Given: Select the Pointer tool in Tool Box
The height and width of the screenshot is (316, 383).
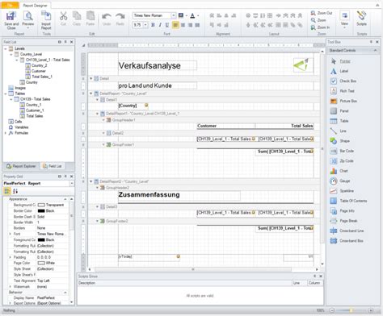Looking at the screenshot, I should (x=345, y=61).
